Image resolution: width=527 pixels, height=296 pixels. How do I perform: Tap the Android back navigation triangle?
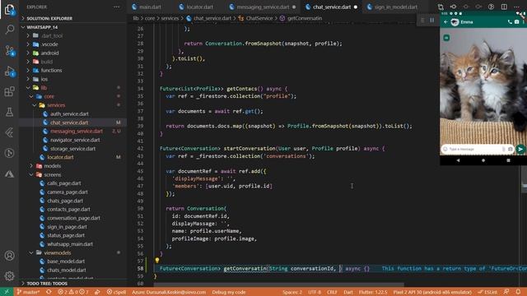tap(458, 160)
